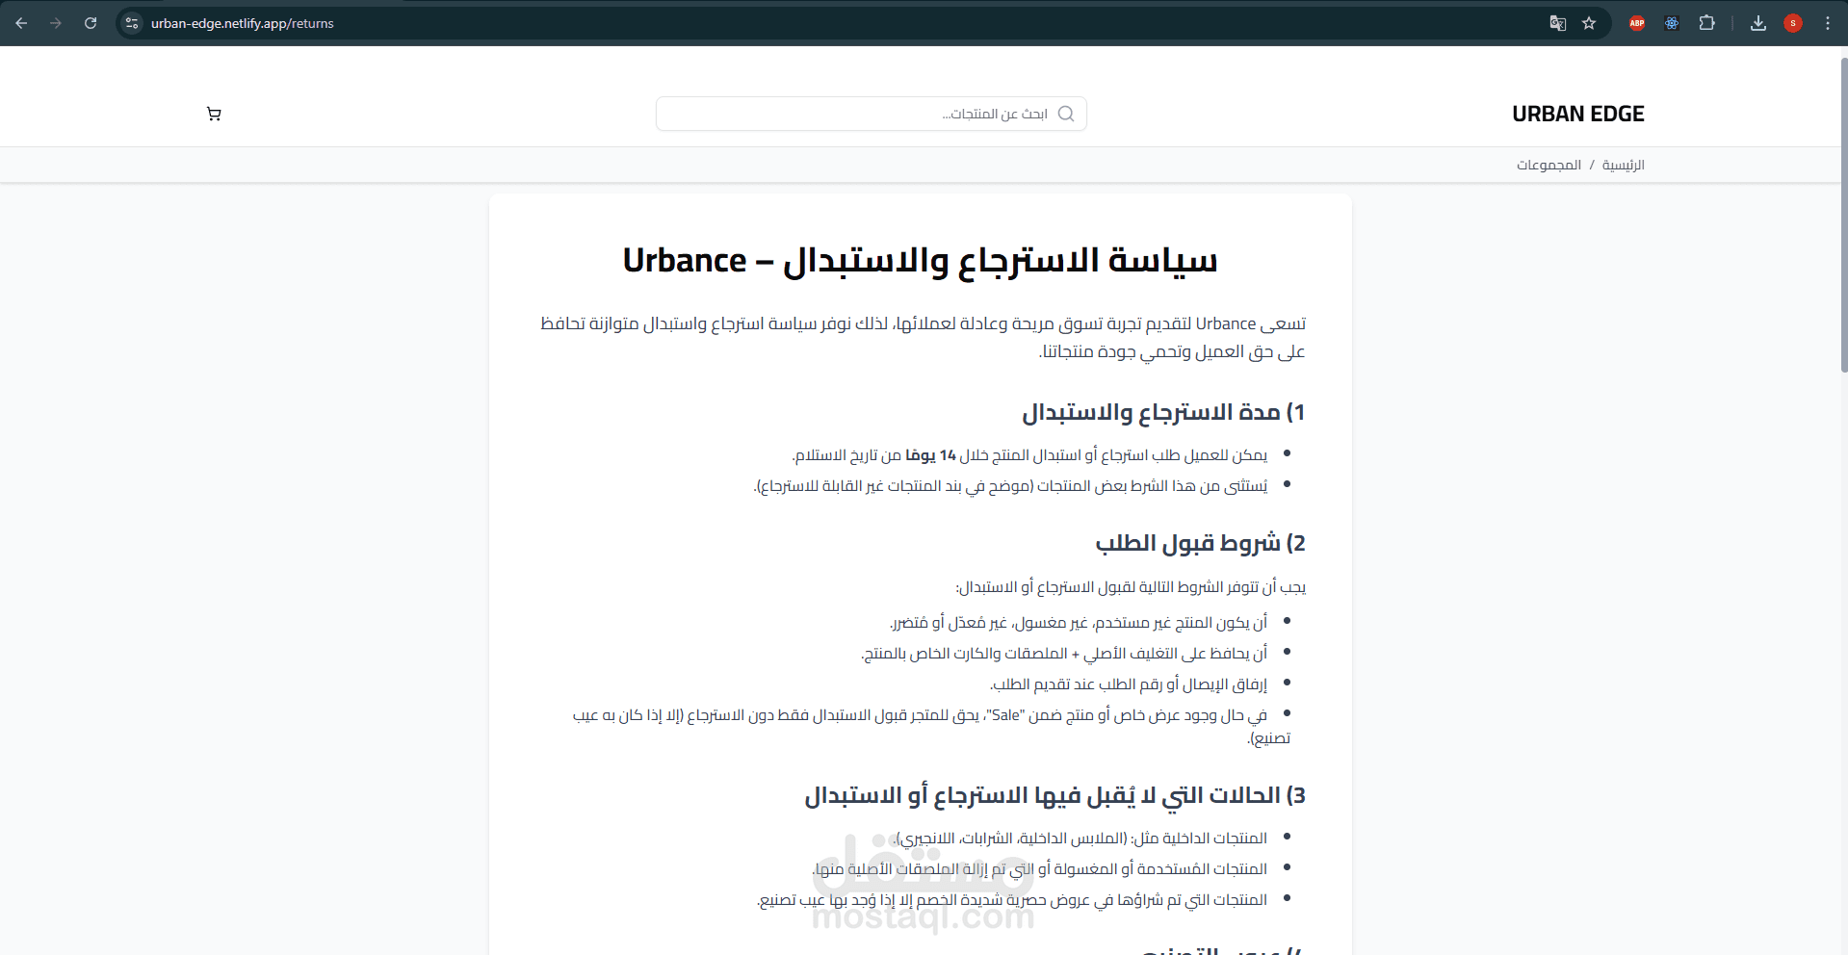The height and width of the screenshot is (955, 1848).
Task: Click the URL address bar text
Action: pyautogui.click(x=243, y=23)
